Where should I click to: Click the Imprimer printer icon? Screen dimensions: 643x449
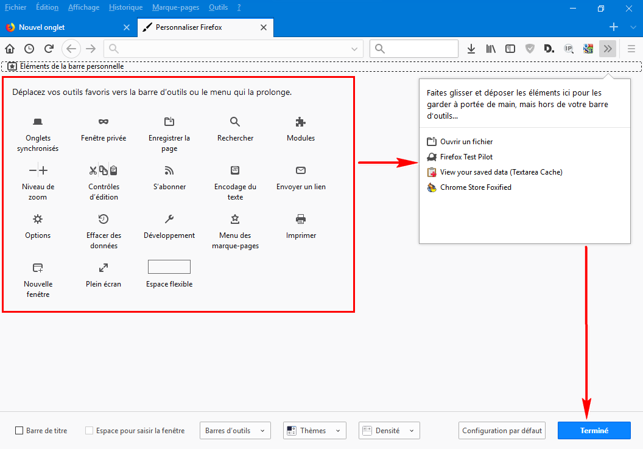(301, 219)
